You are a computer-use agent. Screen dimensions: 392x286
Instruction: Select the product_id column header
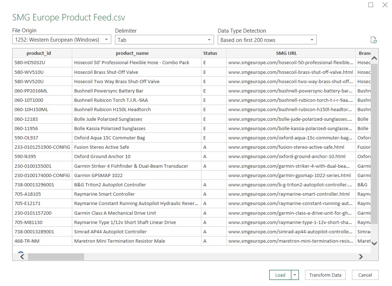tap(42, 53)
